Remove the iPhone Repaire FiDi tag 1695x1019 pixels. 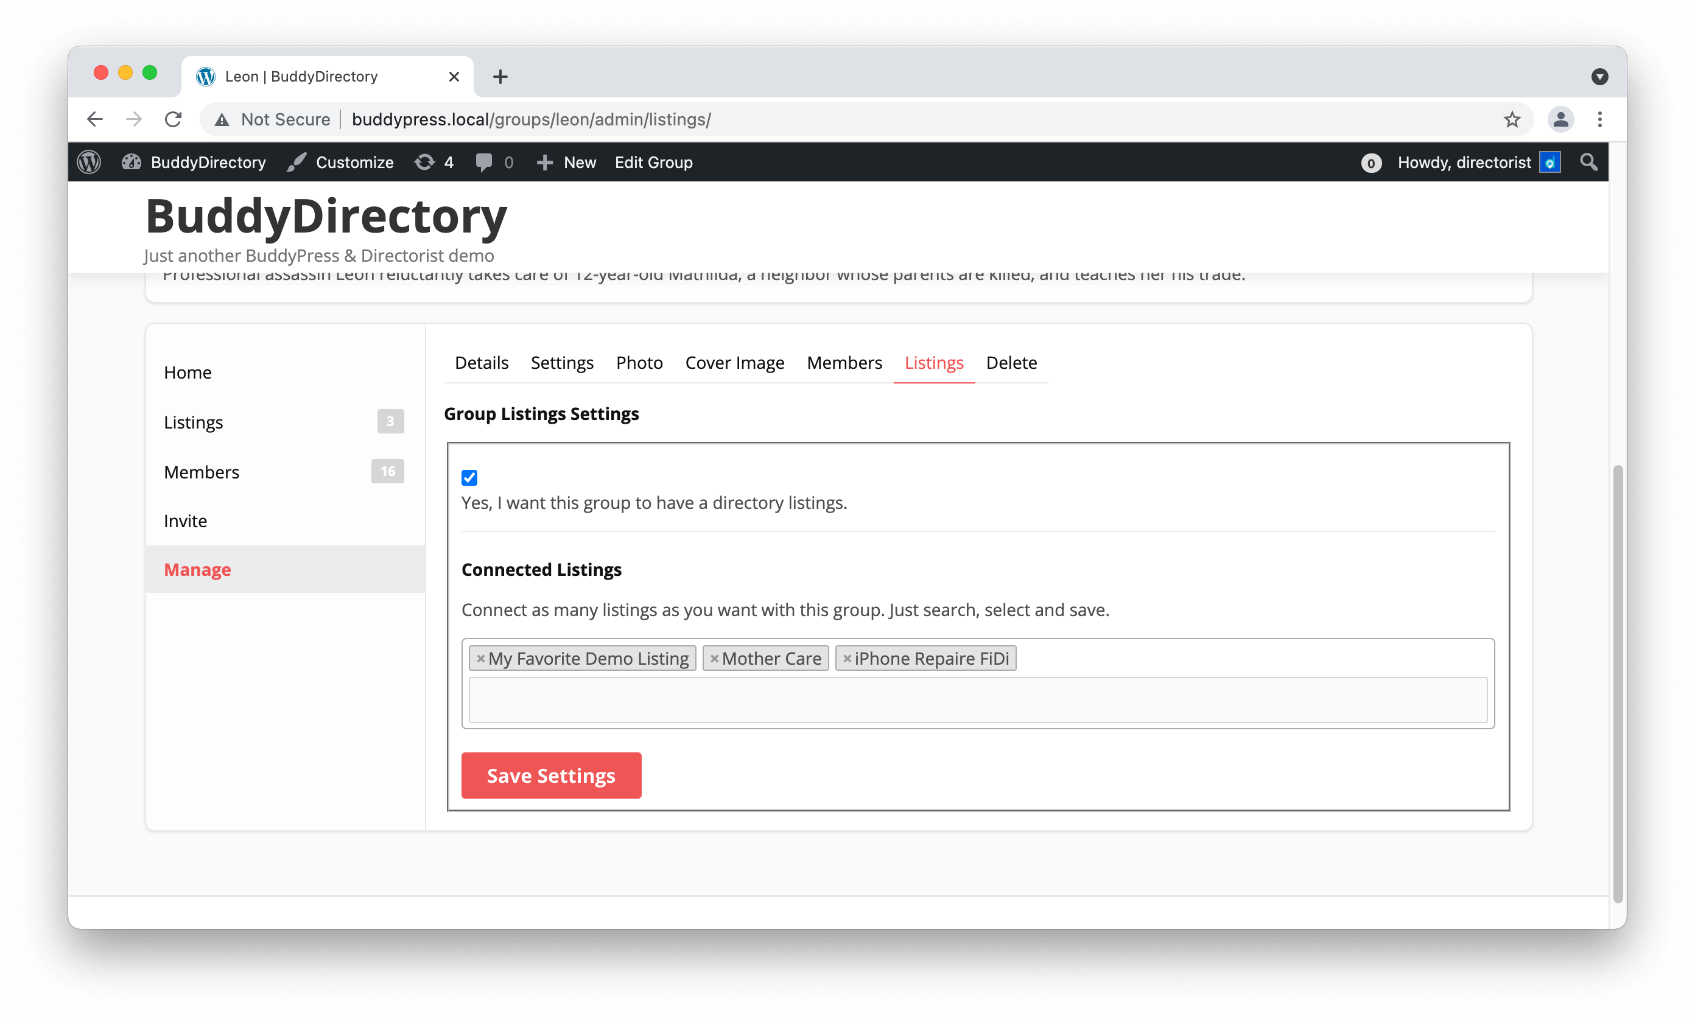point(847,659)
